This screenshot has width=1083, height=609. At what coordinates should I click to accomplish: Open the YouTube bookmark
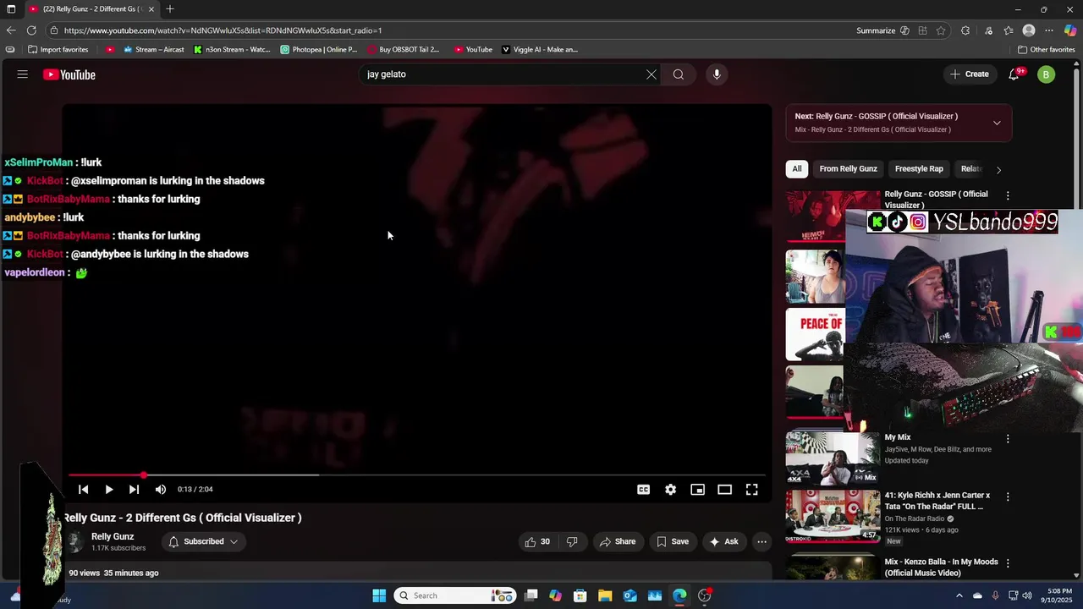pyautogui.click(x=473, y=49)
